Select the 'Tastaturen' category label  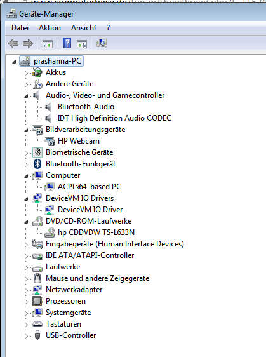63,324
